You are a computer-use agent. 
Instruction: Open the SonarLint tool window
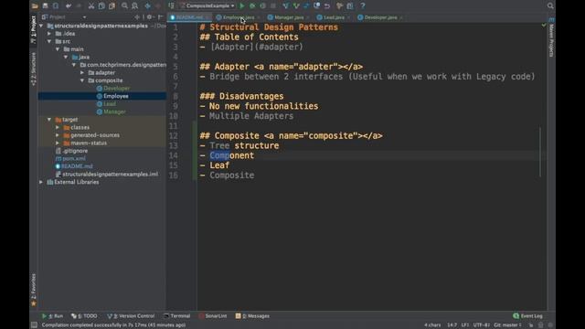coord(213,316)
